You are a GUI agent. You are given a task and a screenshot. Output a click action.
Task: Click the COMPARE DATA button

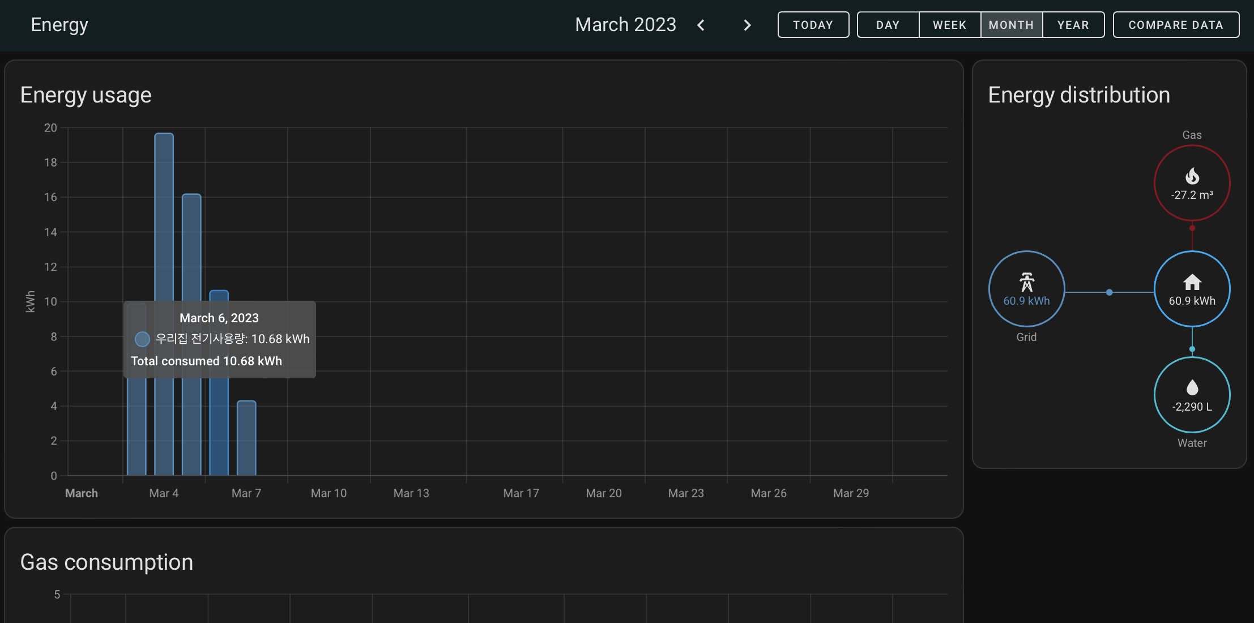coord(1176,24)
